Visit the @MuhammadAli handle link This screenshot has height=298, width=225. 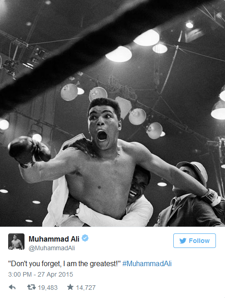click(52, 248)
